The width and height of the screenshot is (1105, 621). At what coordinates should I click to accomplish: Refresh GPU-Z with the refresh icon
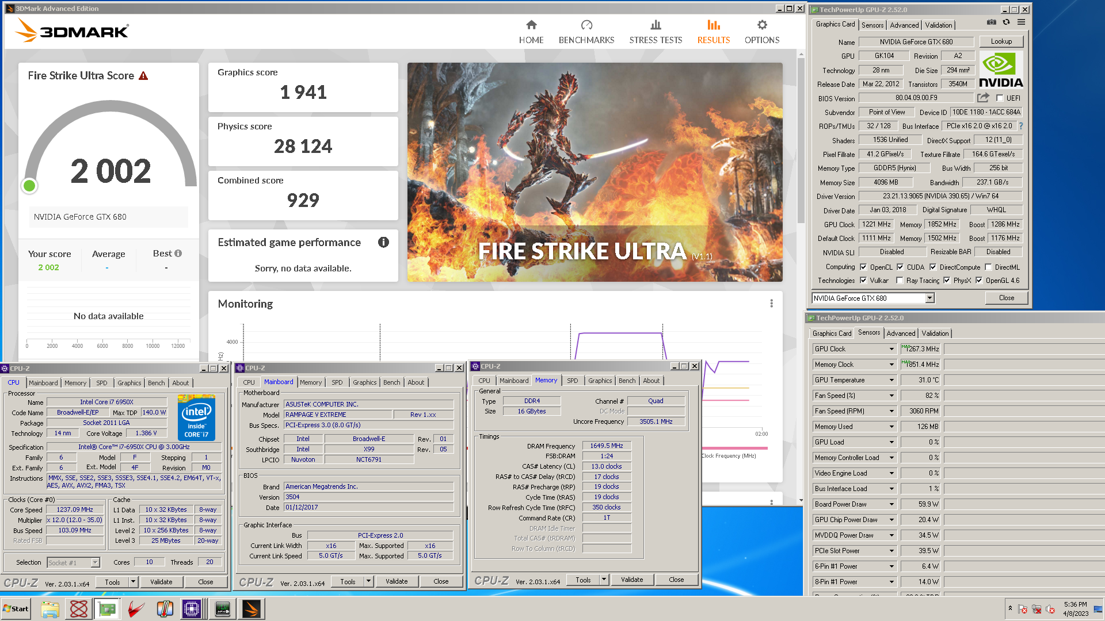pos(1006,22)
